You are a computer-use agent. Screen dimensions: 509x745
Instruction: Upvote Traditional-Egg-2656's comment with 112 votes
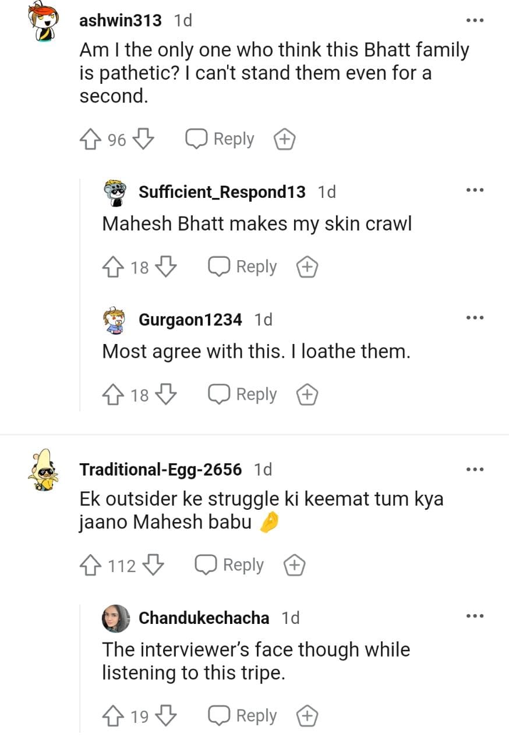point(89,565)
